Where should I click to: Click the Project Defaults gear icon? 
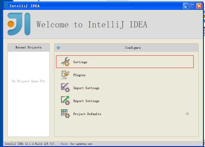point(65,114)
